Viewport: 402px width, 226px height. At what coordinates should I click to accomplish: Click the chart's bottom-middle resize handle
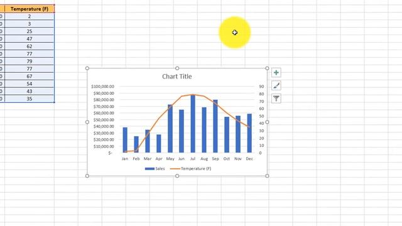tap(177, 176)
